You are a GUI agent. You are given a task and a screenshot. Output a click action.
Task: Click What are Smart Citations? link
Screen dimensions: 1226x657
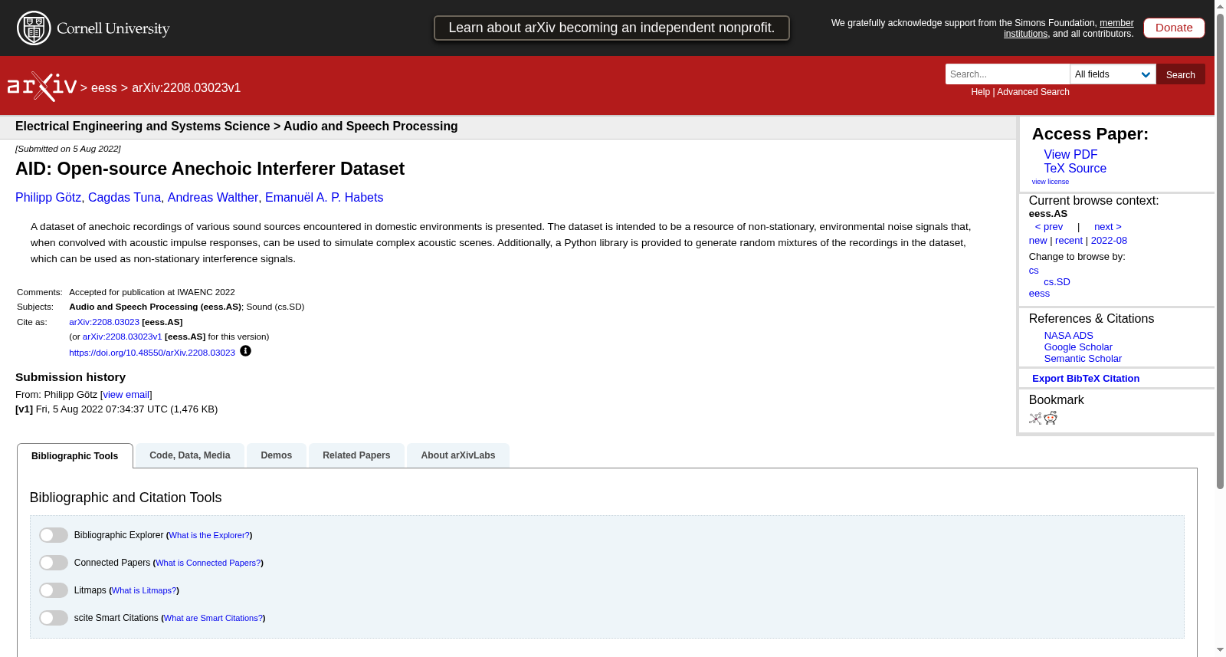213,618
